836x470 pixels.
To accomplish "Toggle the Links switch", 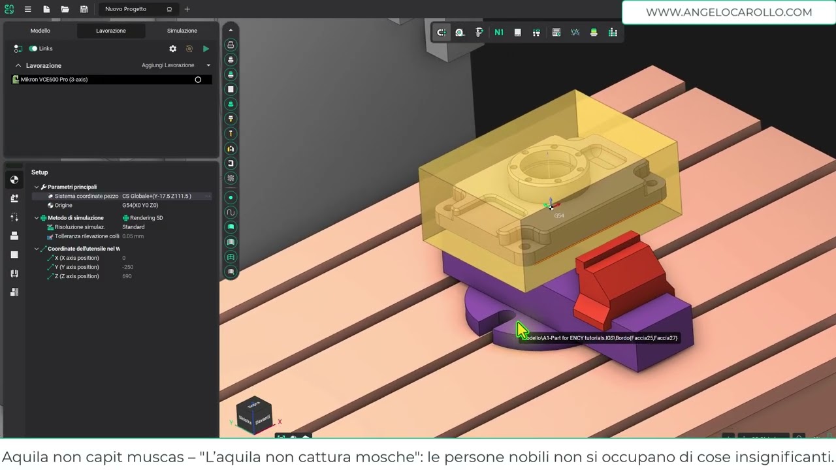I will (33, 48).
